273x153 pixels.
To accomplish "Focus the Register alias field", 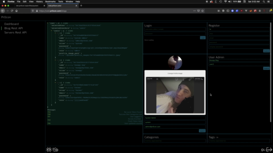I will click(239, 34).
